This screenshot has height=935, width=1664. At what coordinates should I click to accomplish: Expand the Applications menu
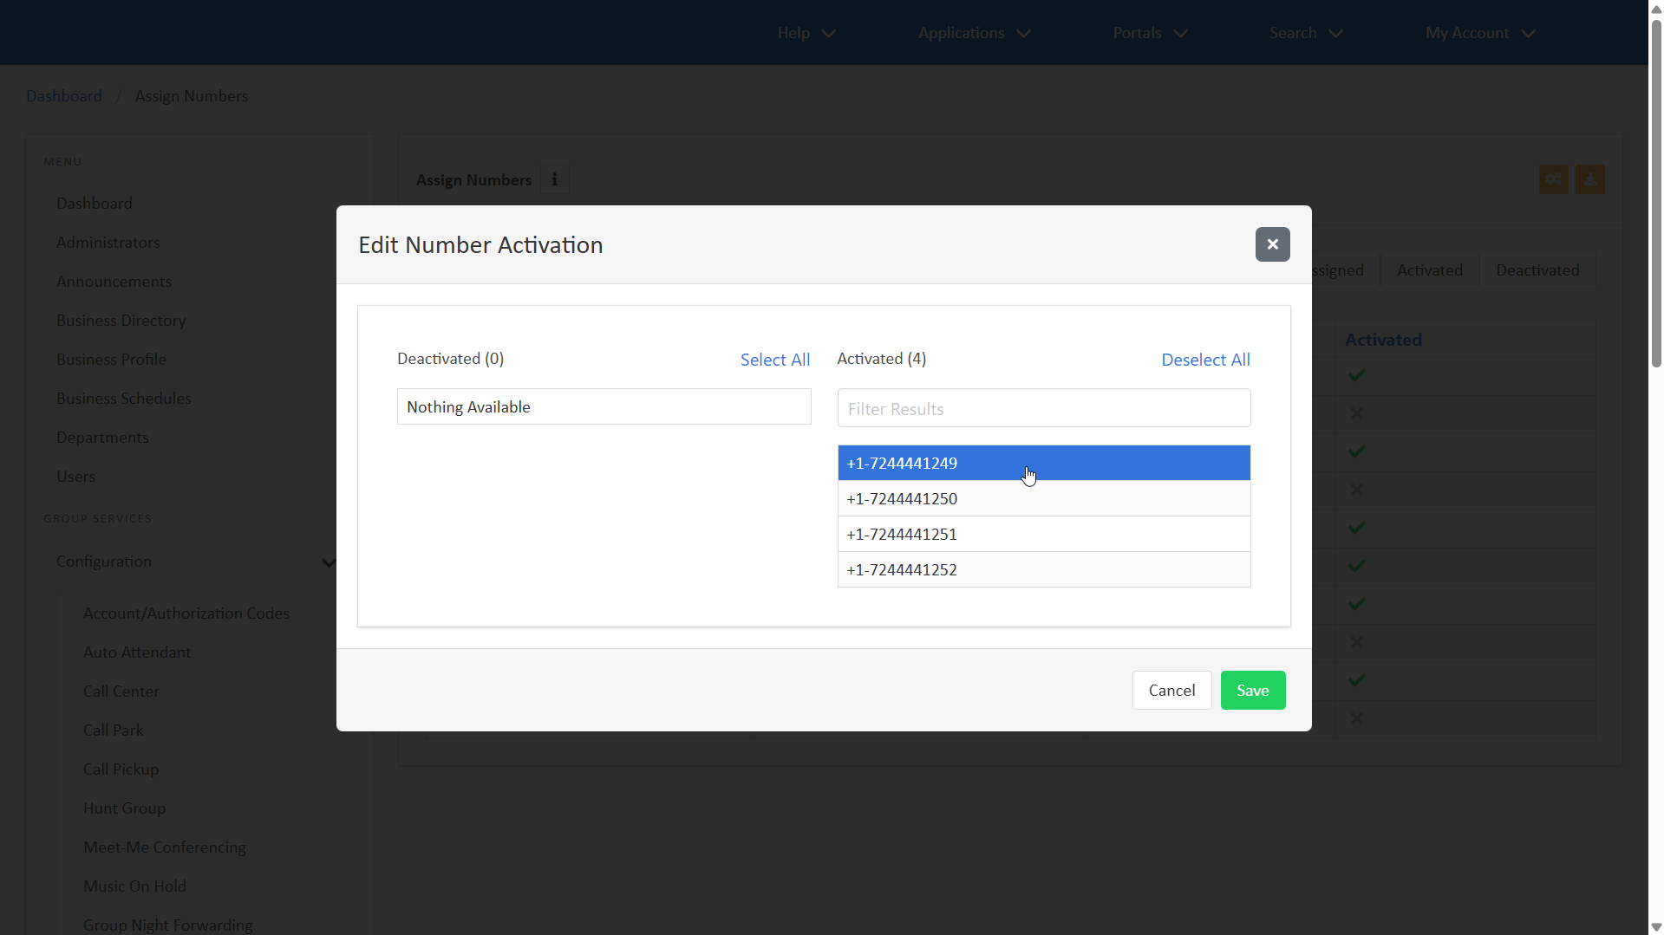click(974, 33)
